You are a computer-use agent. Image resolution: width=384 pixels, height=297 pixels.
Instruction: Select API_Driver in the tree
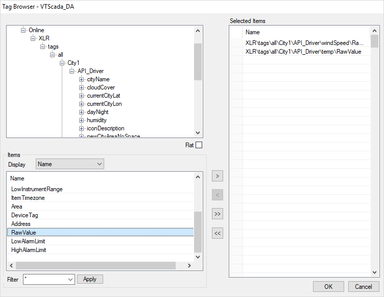(x=90, y=71)
